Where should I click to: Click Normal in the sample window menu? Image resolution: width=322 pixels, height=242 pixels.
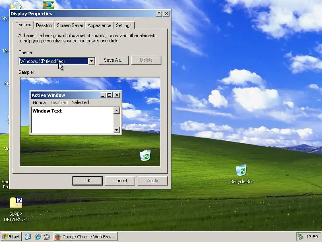click(39, 102)
